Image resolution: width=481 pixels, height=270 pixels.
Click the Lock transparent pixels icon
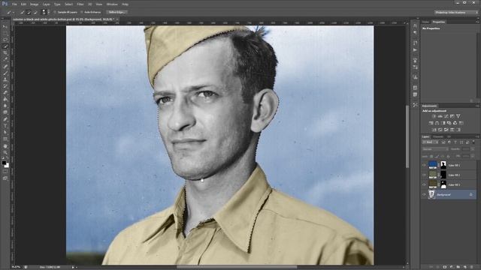(431, 157)
